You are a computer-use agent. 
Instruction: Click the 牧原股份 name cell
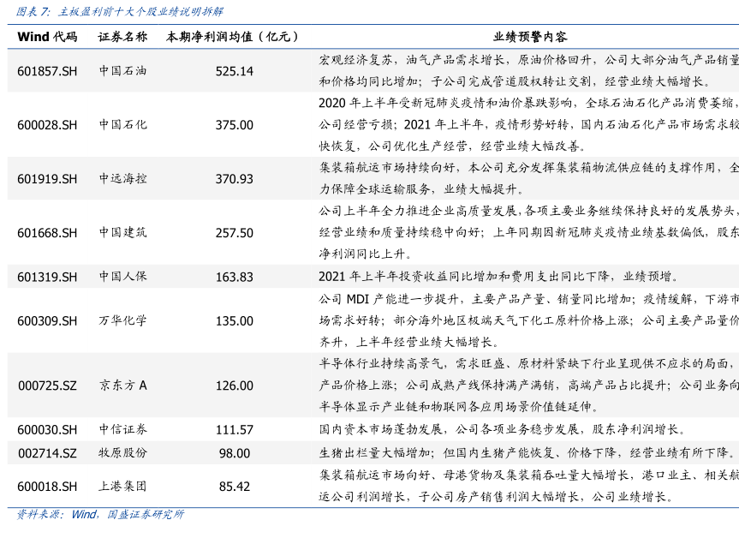(x=122, y=452)
